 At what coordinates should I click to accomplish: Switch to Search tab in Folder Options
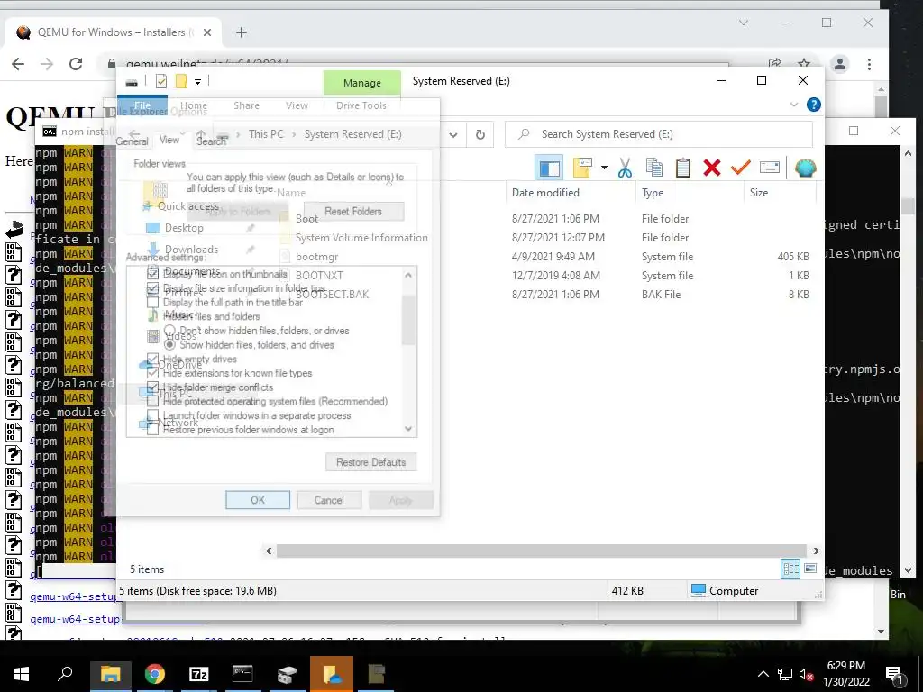click(x=211, y=141)
